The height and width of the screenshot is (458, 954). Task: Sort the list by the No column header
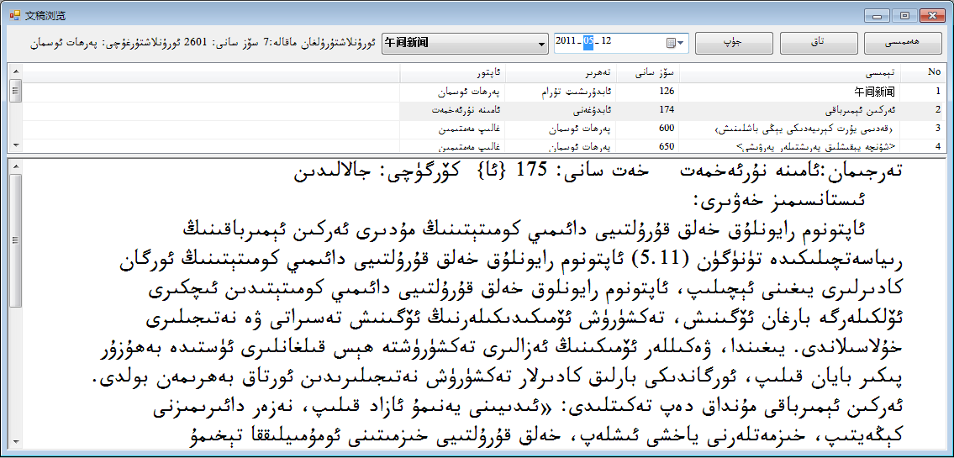click(x=933, y=73)
